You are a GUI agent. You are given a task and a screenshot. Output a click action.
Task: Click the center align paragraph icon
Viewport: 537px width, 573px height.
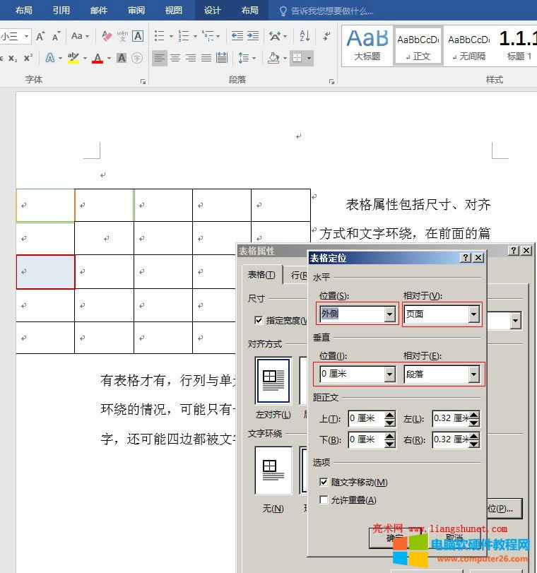pos(175,58)
